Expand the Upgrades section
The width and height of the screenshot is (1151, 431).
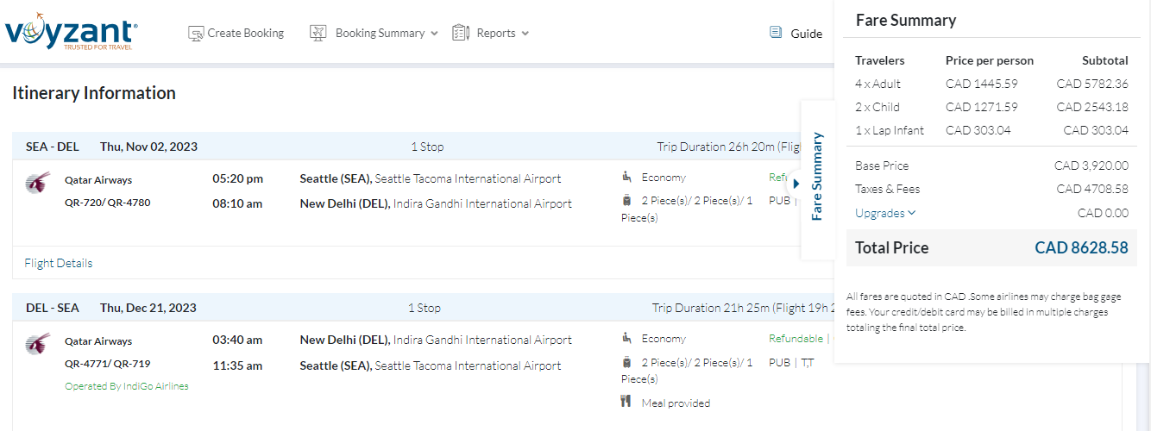pyautogui.click(x=885, y=213)
